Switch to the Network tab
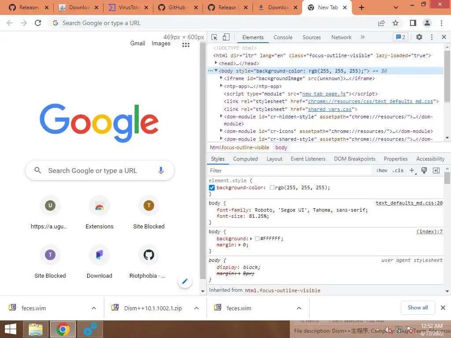This screenshot has height=338, width=451. click(341, 37)
